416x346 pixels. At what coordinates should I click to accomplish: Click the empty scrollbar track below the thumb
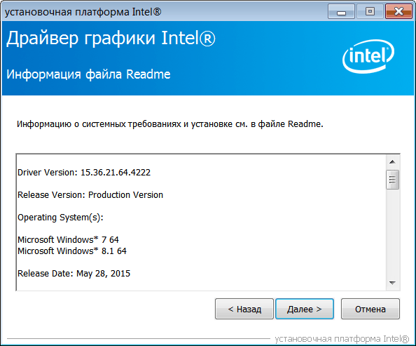(392, 233)
